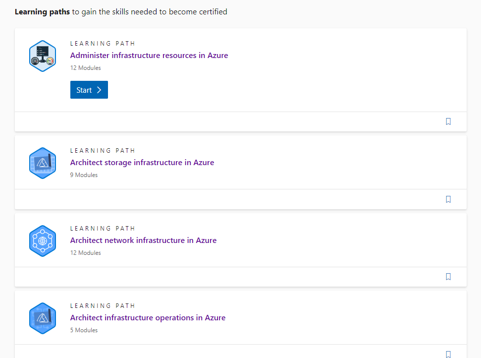This screenshot has height=358, width=481.
Task: Open Architect storage infrastructure in Azure link
Action: pos(142,163)
